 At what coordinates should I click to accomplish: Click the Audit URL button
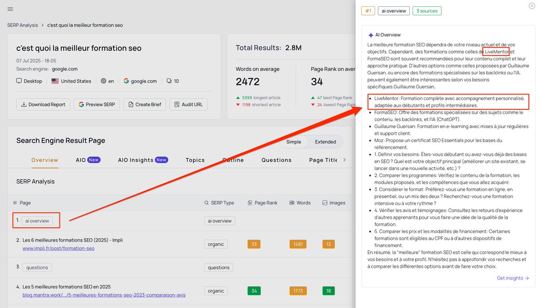[x=188, y=104]
